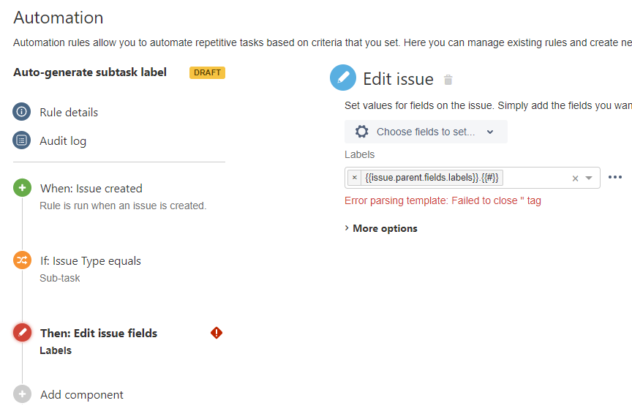Expand More options section

coord(381,228)
